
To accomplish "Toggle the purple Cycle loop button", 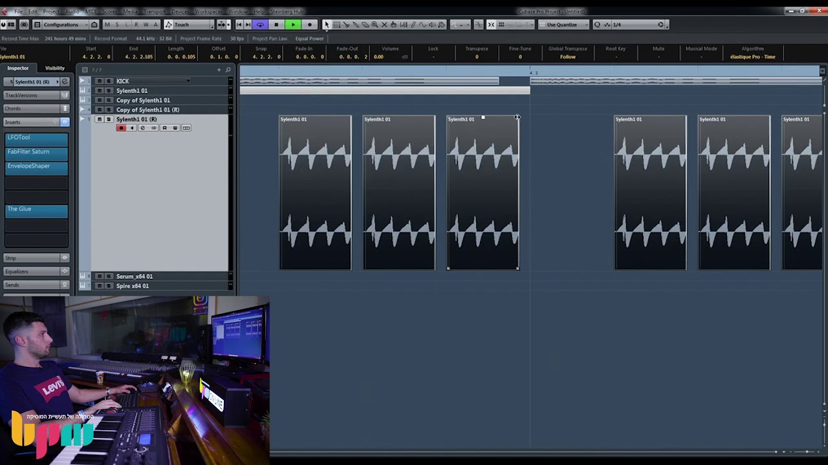I will [260, 25].
